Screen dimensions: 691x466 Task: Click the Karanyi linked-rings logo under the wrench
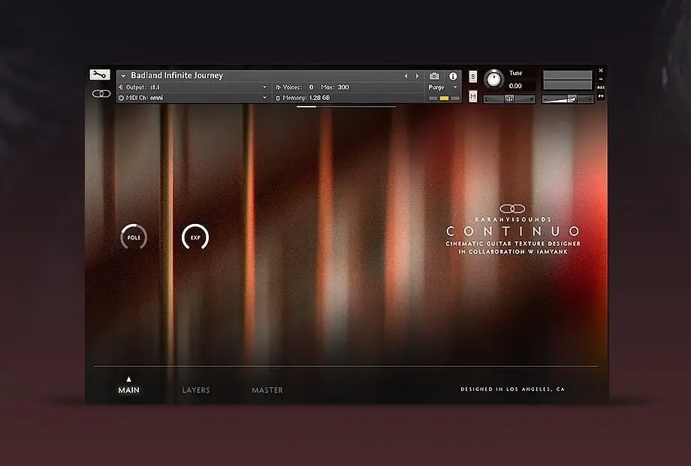click(101, 93)
